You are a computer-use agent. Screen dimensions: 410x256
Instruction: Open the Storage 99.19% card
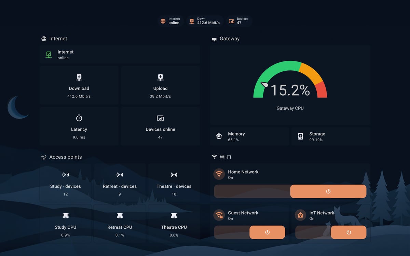[331, 137]
